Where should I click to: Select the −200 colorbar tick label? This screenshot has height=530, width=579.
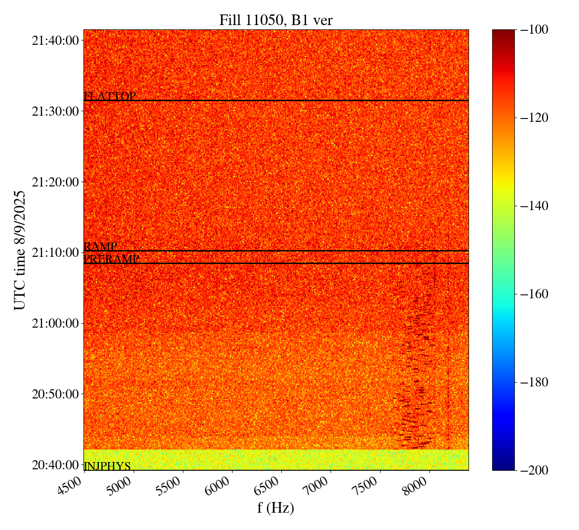[x=532, y=470]
